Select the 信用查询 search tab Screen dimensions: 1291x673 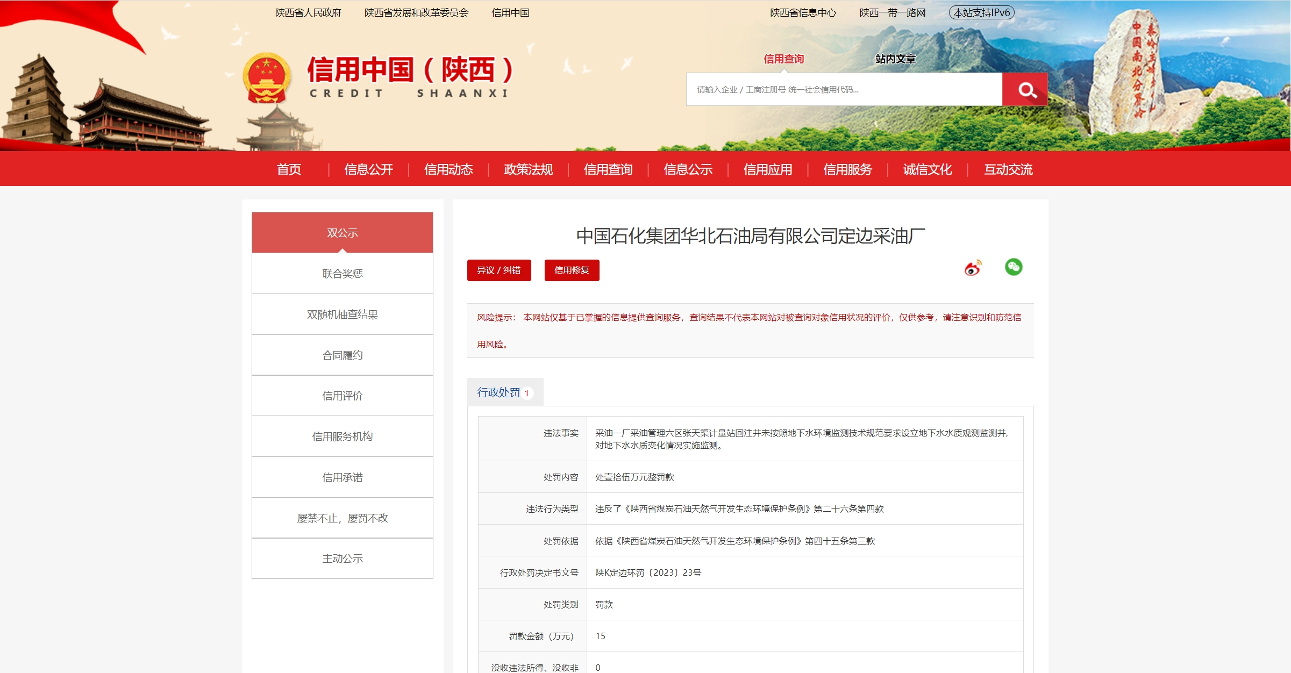(x=783, y=59)
